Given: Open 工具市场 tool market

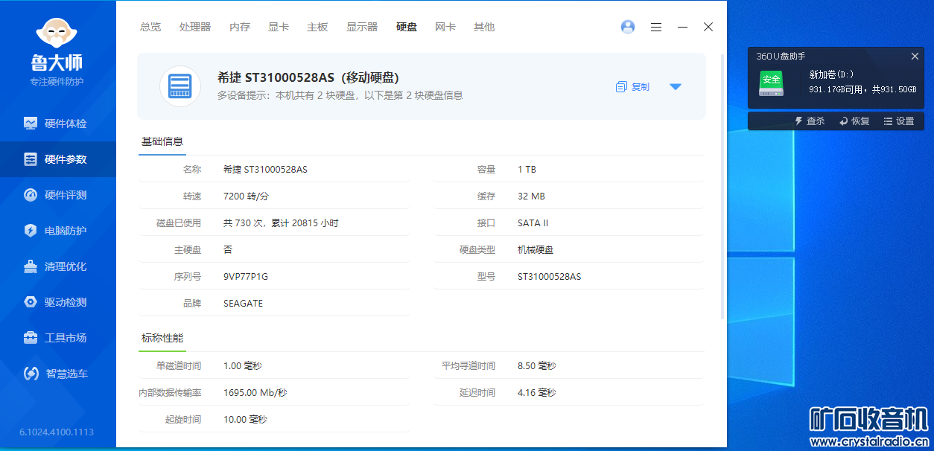Looking at the screenshot, I should click(x=58, y=338).
